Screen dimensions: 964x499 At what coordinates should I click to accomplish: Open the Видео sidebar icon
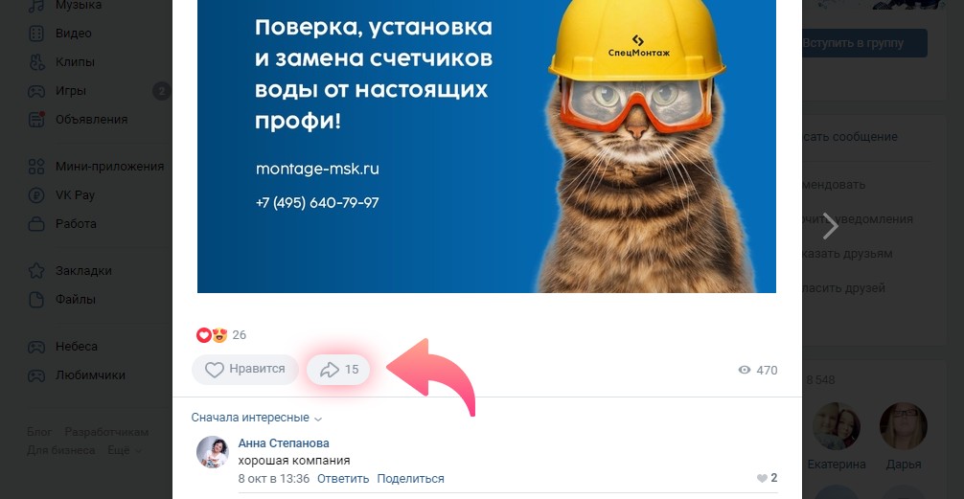[x=36, y=34]
